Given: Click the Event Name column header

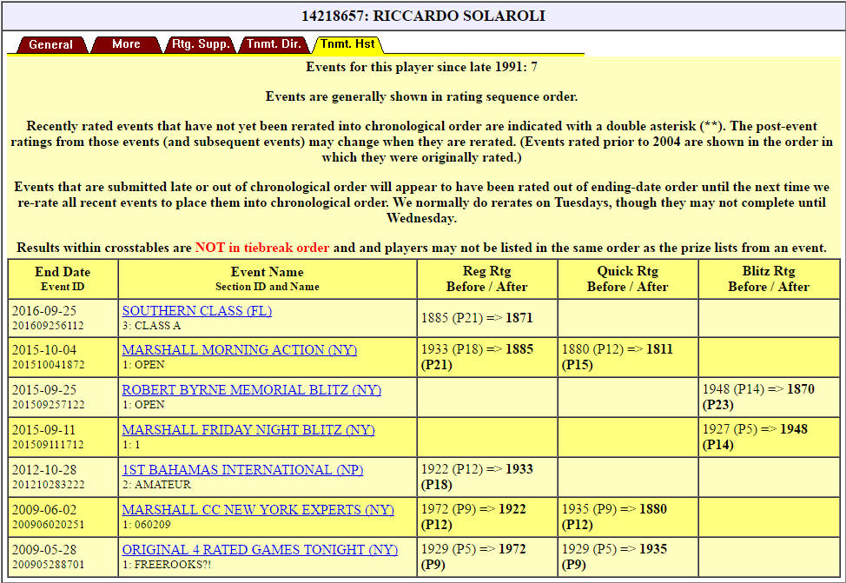Looking at the screenshot, I should (x=268, y=279).
